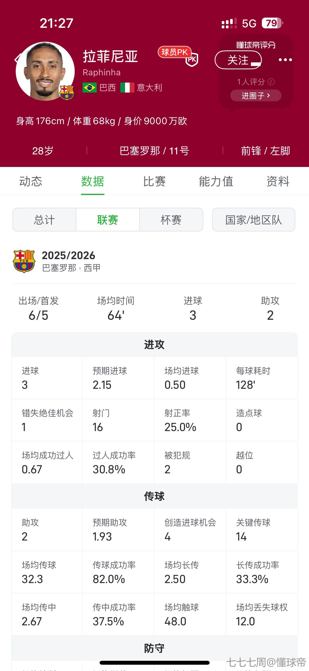The width and height of the screenshot is (309, 671).
Task: Tap the Brazil flag icon
Action: [x=89, y=87]
